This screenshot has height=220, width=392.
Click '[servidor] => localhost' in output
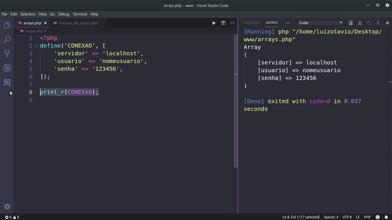pyautogui.click(x=297, y=62)
